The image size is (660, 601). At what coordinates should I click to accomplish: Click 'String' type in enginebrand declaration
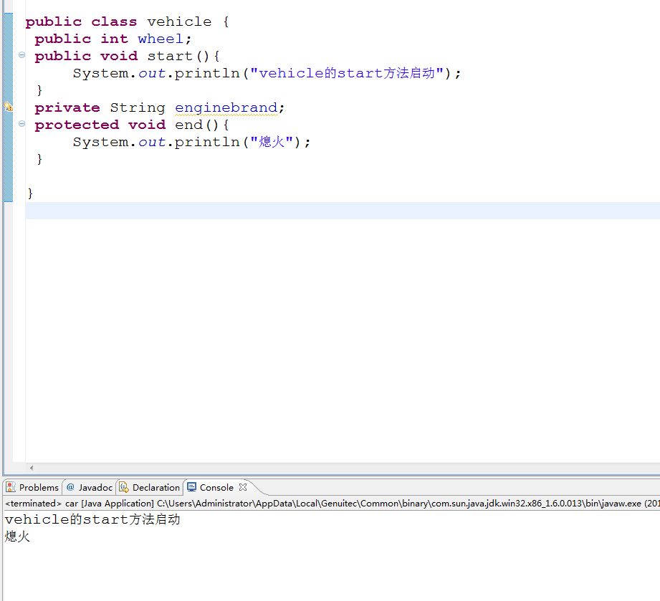pyautogui.click(x=138, y=107)
